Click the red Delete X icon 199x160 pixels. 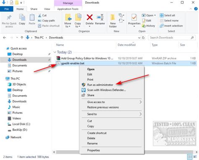coord(89,17)
